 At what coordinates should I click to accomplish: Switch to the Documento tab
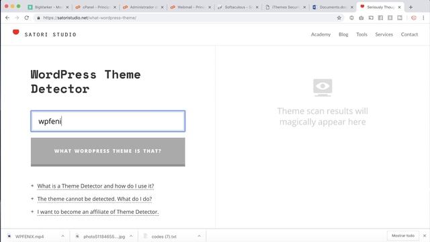tap(333, 7)
